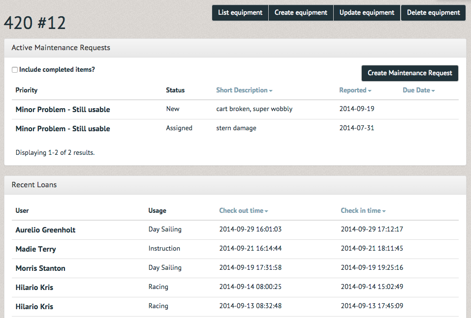Open user Aurelio Greenholt

[45, 230]
